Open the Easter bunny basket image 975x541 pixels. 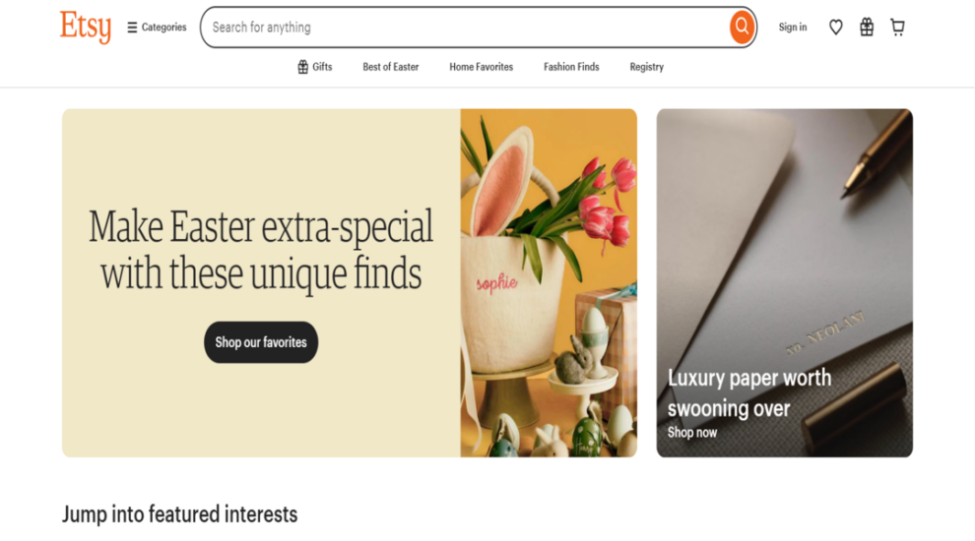point(549,283)
